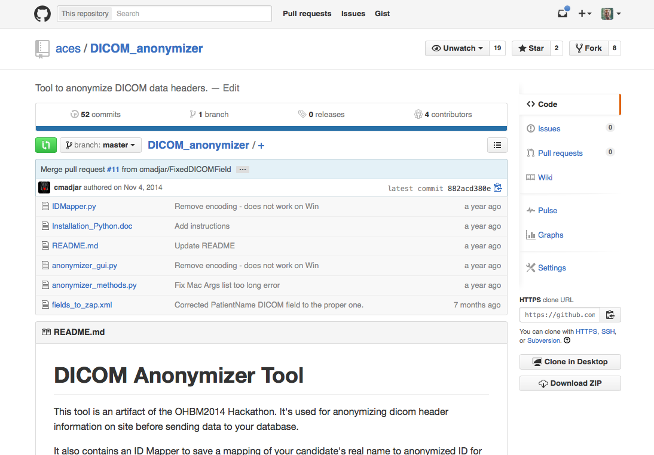
Task: Copy the latest commit SHA to clipboard
Action: click(x=498, y=188)
